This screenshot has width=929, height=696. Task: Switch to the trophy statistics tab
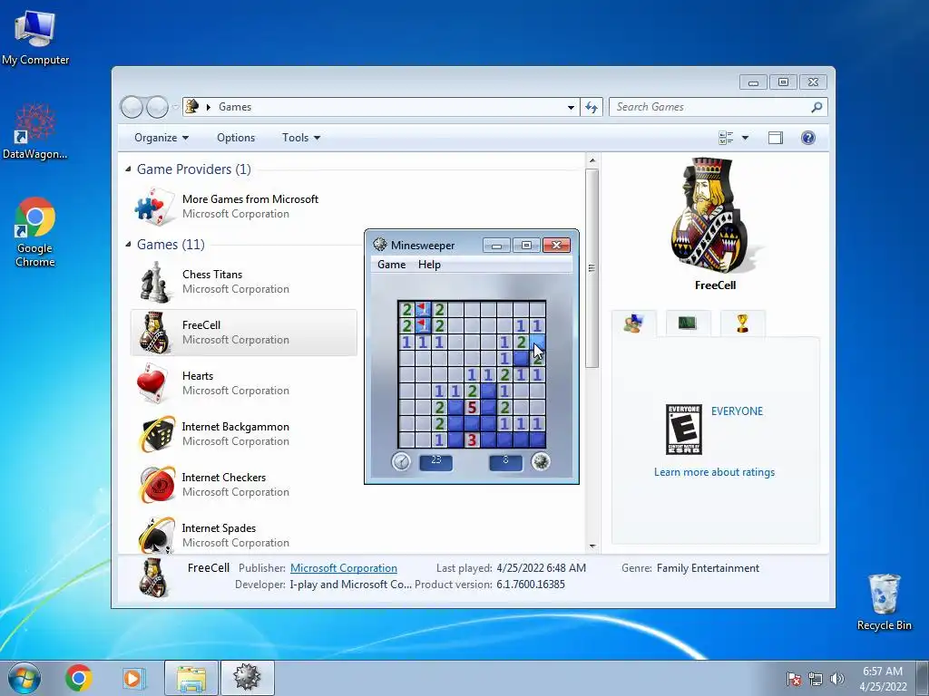742,324
